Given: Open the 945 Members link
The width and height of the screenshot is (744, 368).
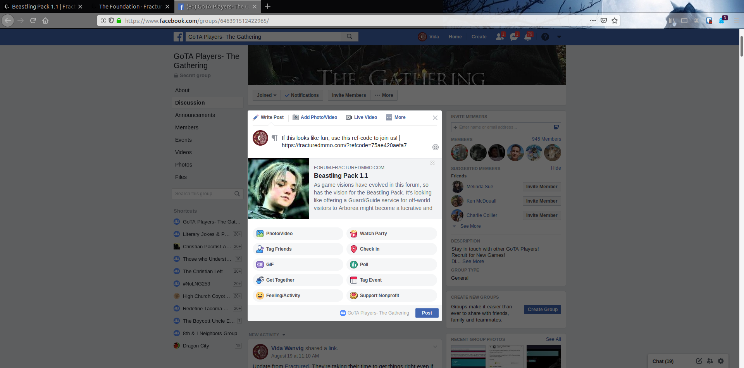Looking at the screenshot, I should (546, 139).
